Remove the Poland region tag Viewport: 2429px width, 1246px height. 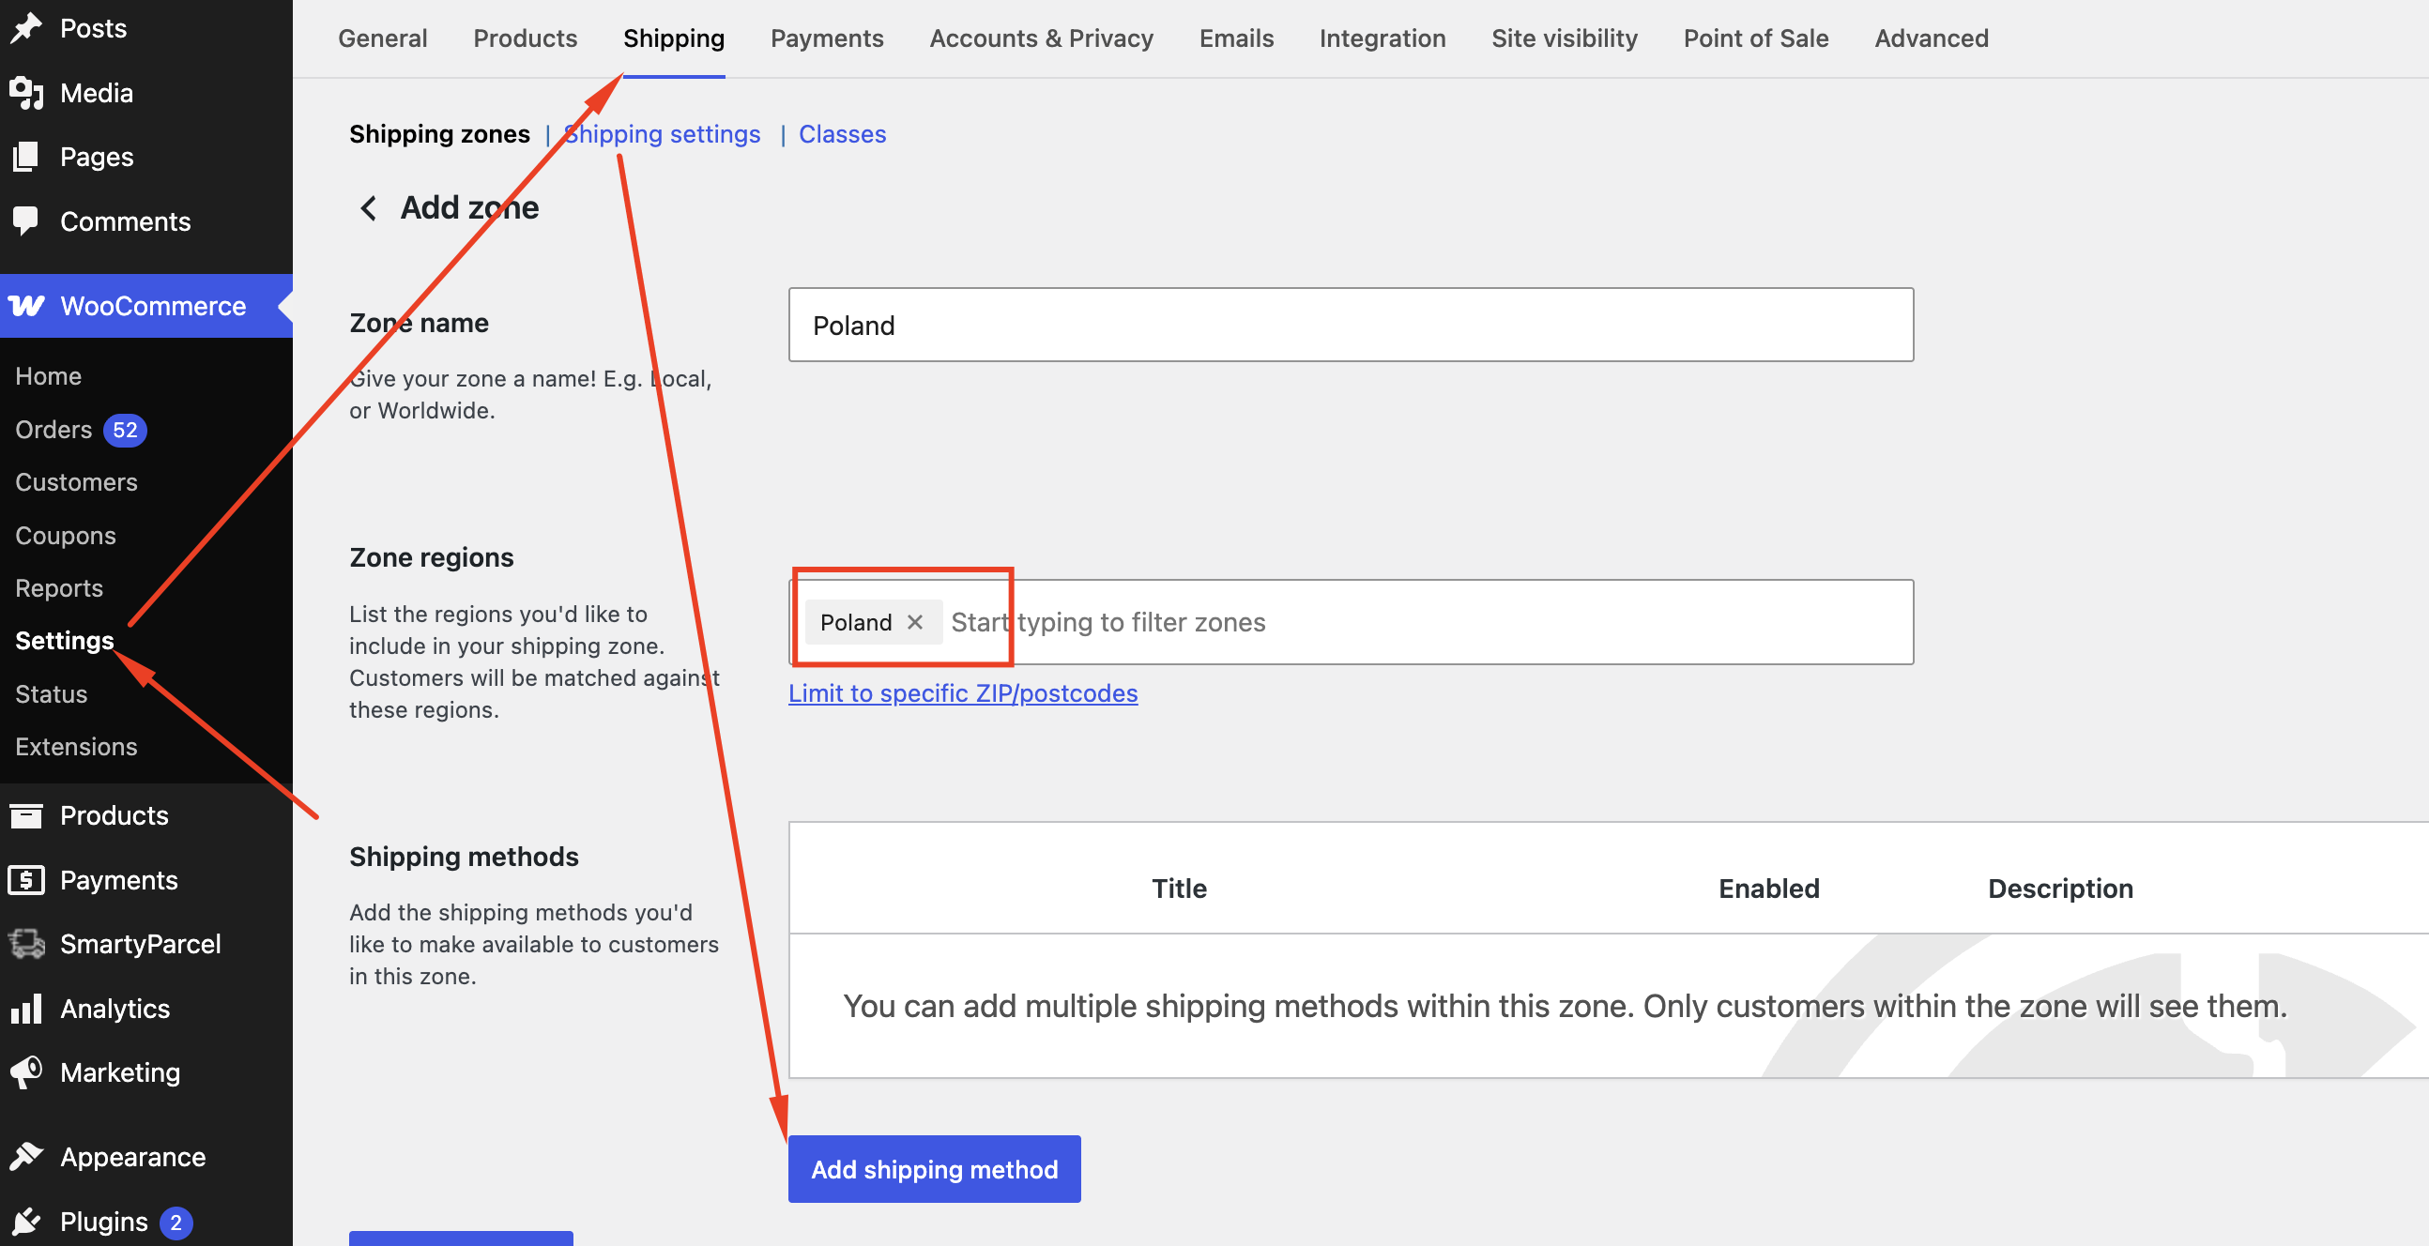pos(915,622)
